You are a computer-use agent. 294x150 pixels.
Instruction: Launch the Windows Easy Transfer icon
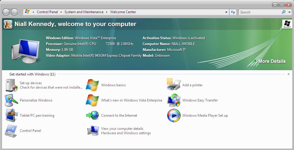(x=174, y=100)
